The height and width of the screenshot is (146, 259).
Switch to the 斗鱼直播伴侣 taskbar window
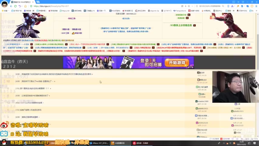coord(120,143)
